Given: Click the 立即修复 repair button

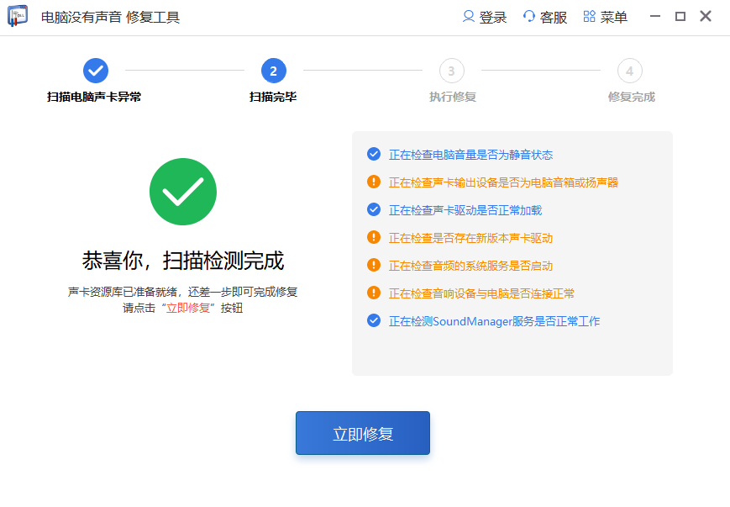Looking at the screenshot, I should [x=362, y=433].
